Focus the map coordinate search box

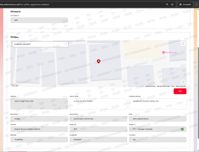click(x=40, y=44)
